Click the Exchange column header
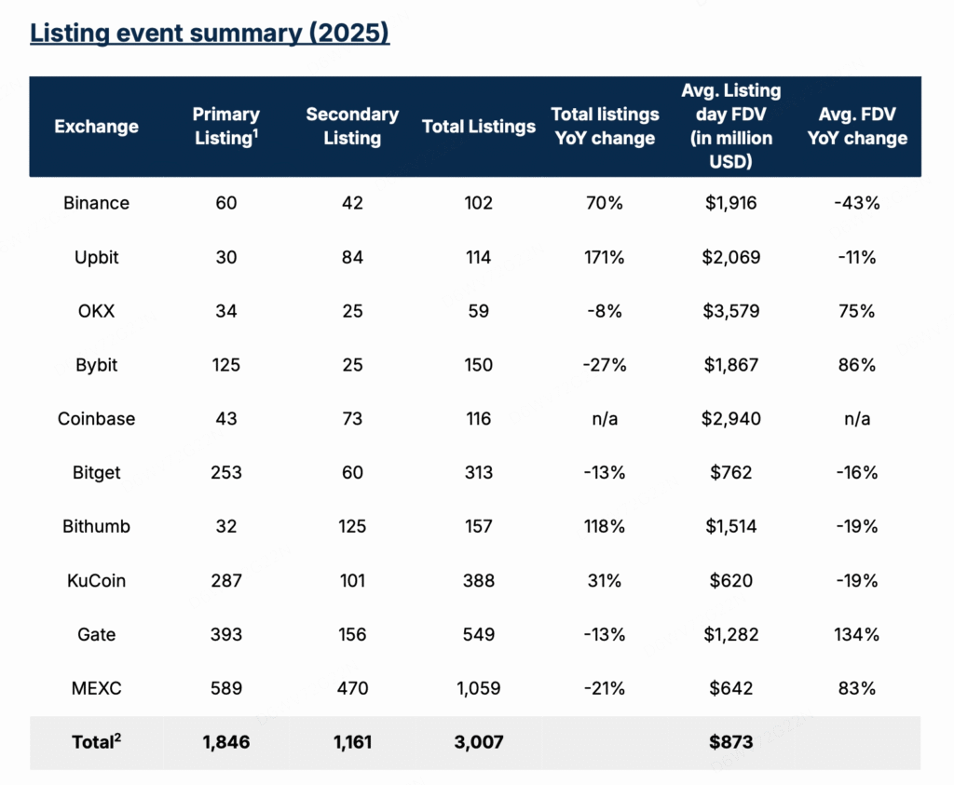Viewport: 954px width, 785px height. [96, 127]
